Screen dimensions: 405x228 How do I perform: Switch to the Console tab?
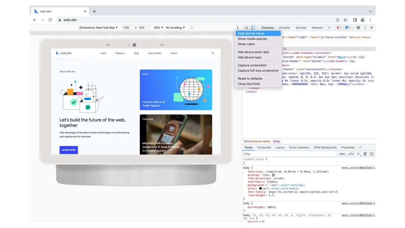(284, 28)
